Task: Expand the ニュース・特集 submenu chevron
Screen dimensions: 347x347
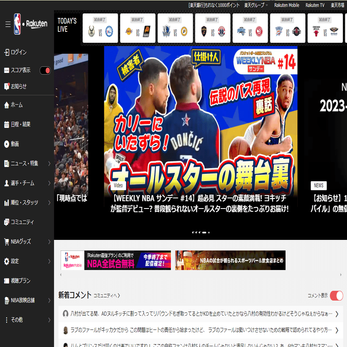Action: 49,164
